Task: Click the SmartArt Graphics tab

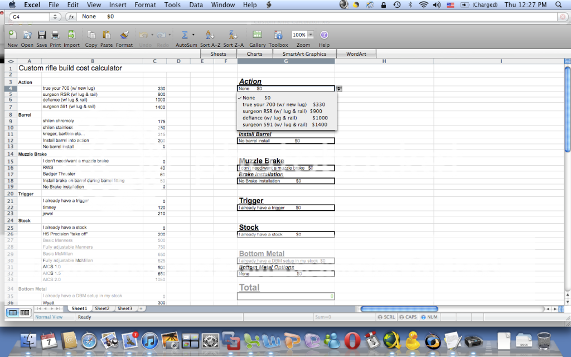Action: coord(304,54)
